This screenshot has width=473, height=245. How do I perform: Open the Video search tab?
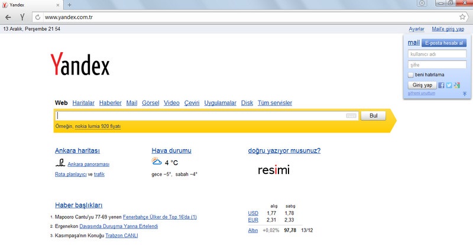pyautogui.click(x=171, y=103)
